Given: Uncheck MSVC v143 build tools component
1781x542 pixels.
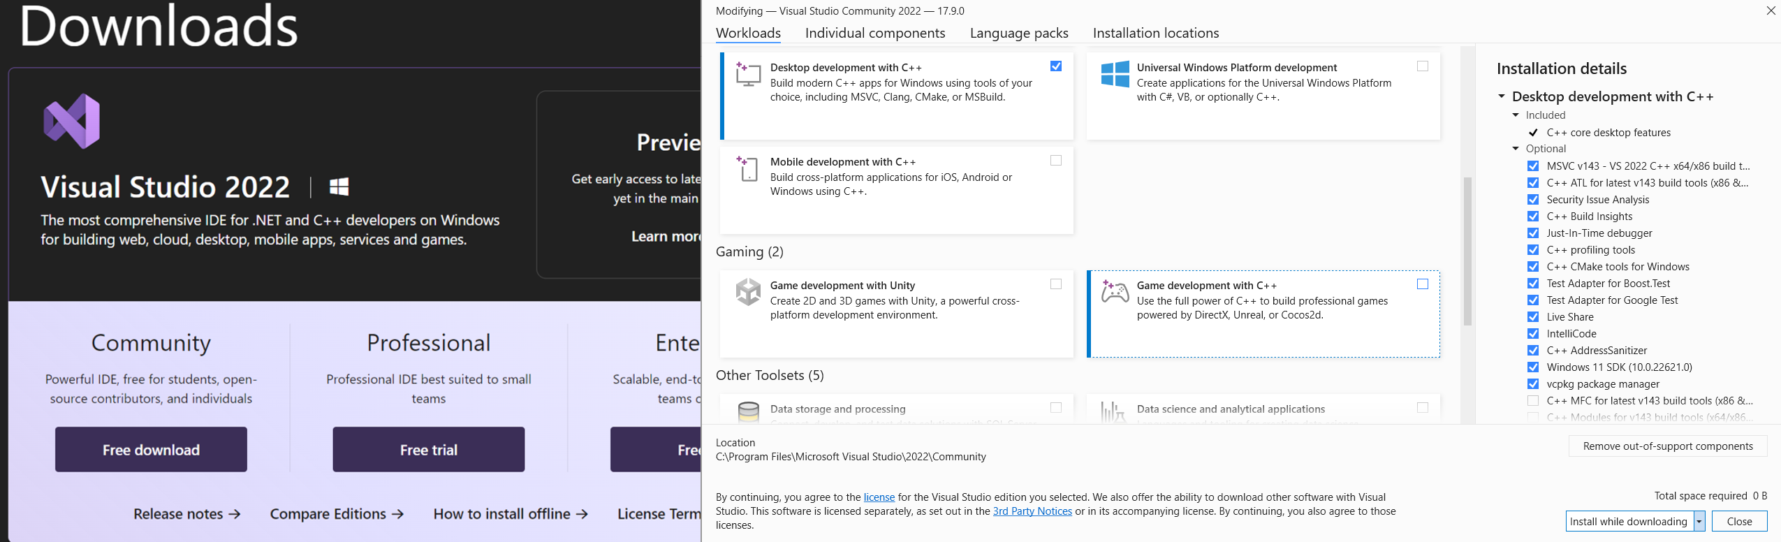Looking at the screenshot, I should [1533, 166].
